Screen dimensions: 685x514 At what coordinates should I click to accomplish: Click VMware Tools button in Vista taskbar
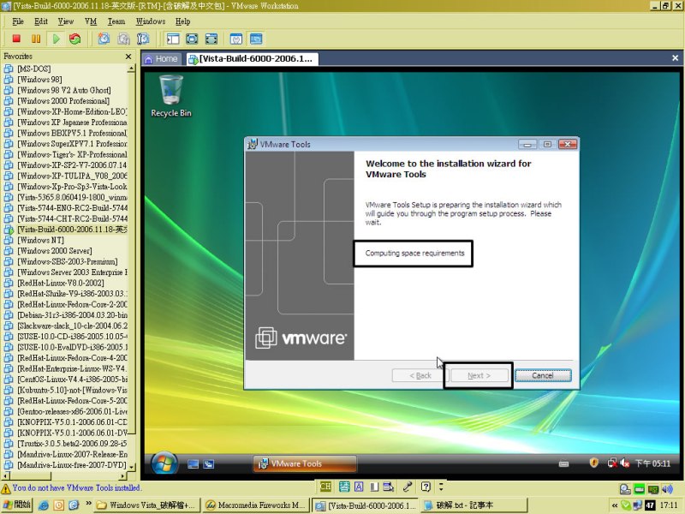pos(305,463)
